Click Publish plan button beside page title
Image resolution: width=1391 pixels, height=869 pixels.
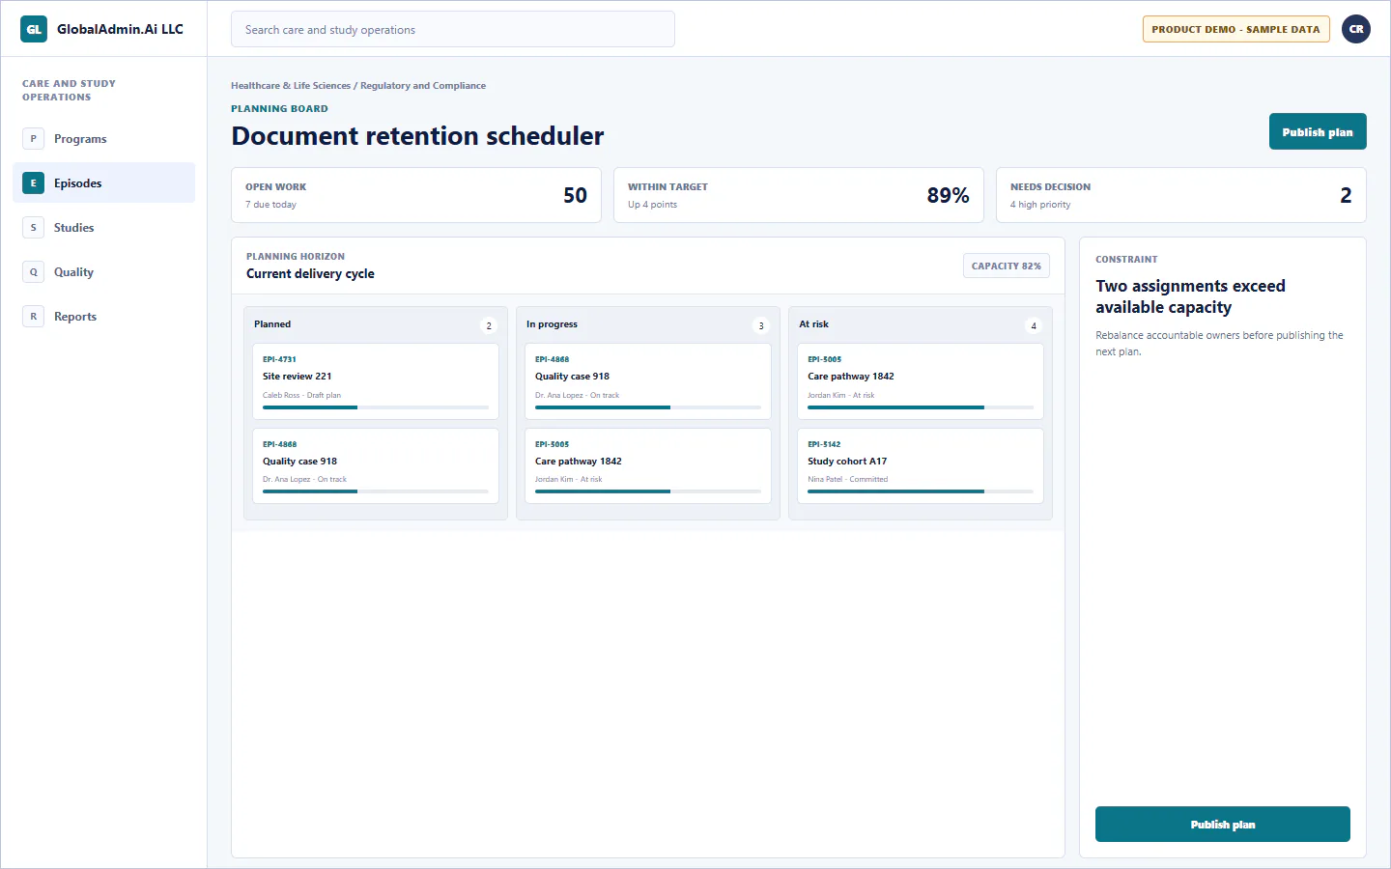[x=1318, y=131]
